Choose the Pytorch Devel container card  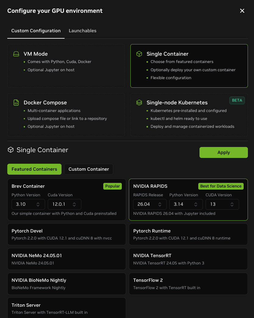click(x=67, y=234)
